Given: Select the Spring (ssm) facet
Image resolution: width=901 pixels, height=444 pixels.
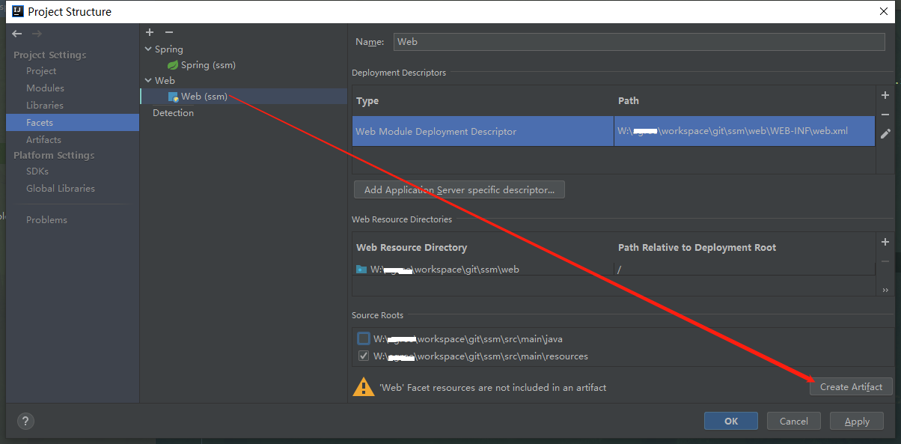Looking at the screenshot, I should (x=208, y=65).
